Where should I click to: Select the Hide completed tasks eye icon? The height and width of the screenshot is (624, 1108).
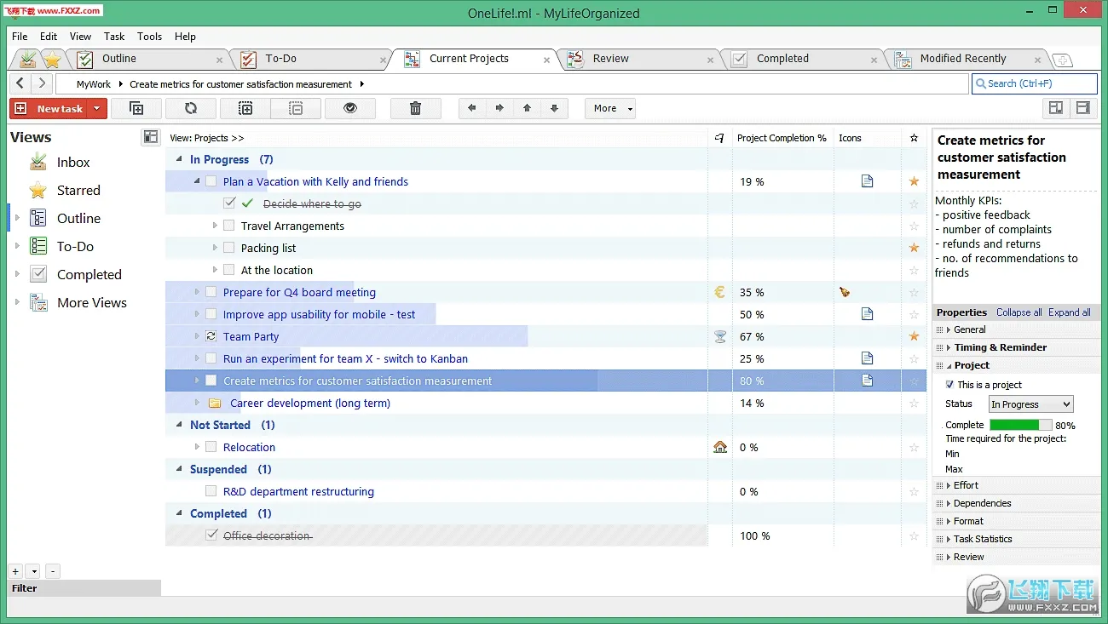pyautogui.click(x=350, y=108)
